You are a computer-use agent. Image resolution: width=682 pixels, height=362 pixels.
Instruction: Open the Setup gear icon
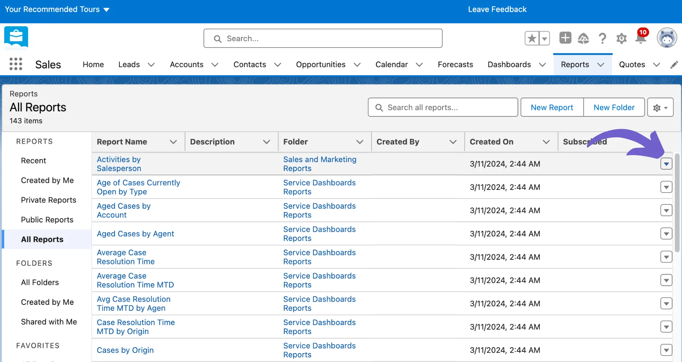(x=621, y=38)
